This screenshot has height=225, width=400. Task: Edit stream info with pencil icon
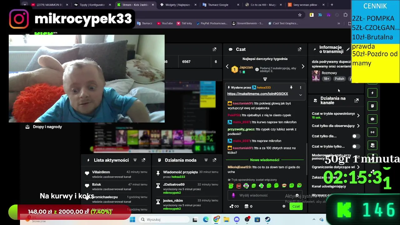pyautogui.click(x=348, y=49)
